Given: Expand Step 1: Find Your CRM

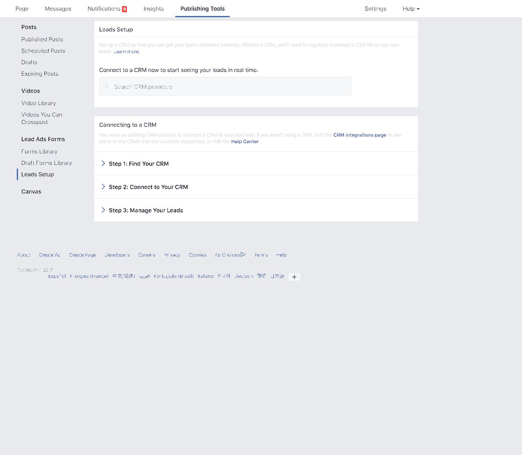Looking at the screenshot, I should click(138, 164).
